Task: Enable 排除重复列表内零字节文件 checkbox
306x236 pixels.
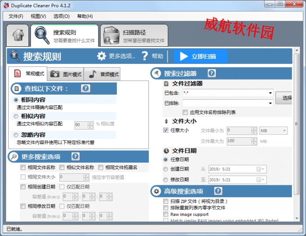Action: tap(165, 208)
